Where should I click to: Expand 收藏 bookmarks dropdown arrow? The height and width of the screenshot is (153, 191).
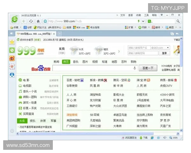click(x=21, y=27)
